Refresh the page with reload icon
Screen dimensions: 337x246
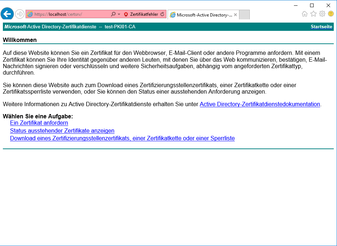(x=162, y=14)
